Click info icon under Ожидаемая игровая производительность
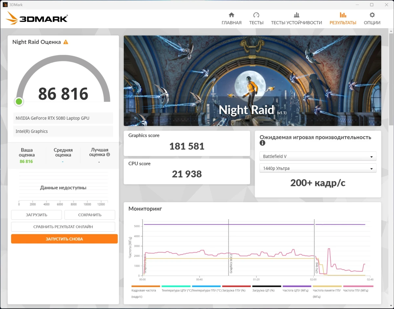This screenshot has width=394, height=309. 262,143
